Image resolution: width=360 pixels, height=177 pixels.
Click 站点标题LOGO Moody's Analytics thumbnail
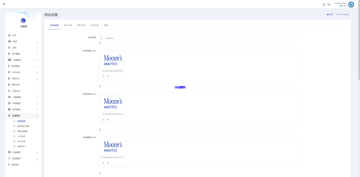(113, 60)
